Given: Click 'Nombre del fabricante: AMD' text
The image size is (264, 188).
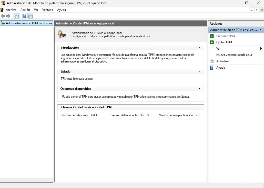Looking at the screenshot, I should pos(79,115).
